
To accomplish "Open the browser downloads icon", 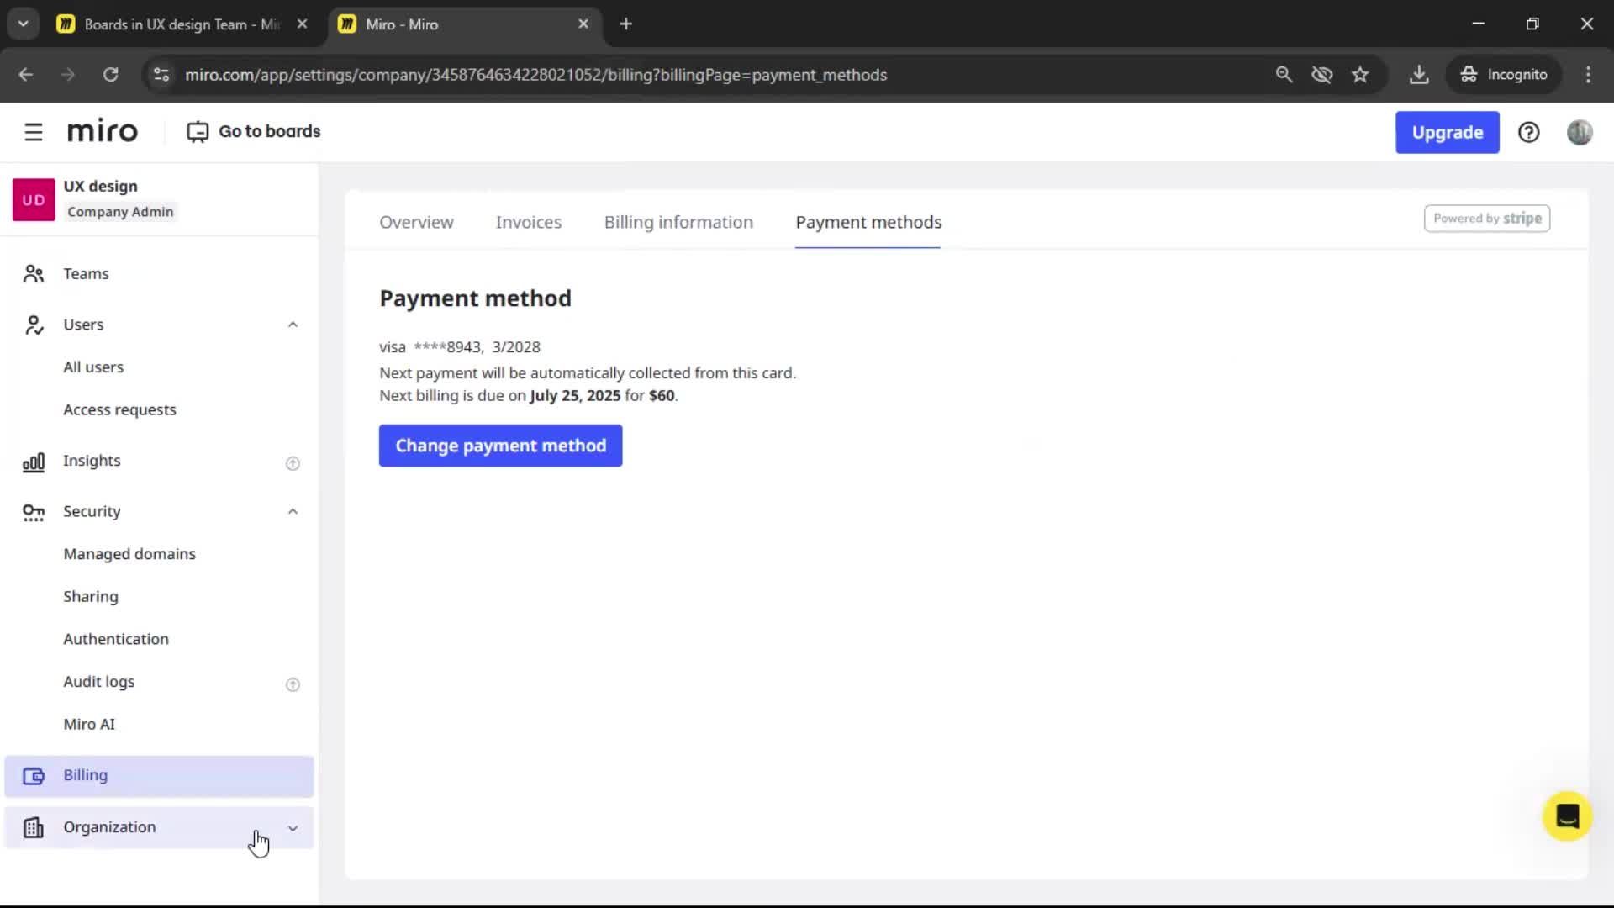I will click(1419, 75).
